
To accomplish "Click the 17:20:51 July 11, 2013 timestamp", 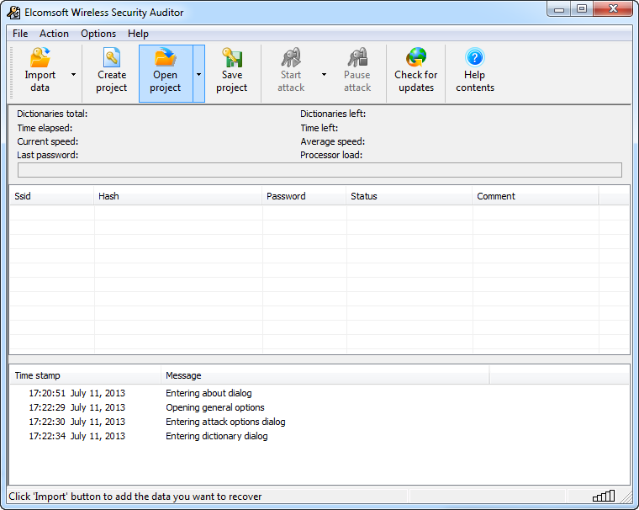I will pyautogui.click(x=77, y=393).
